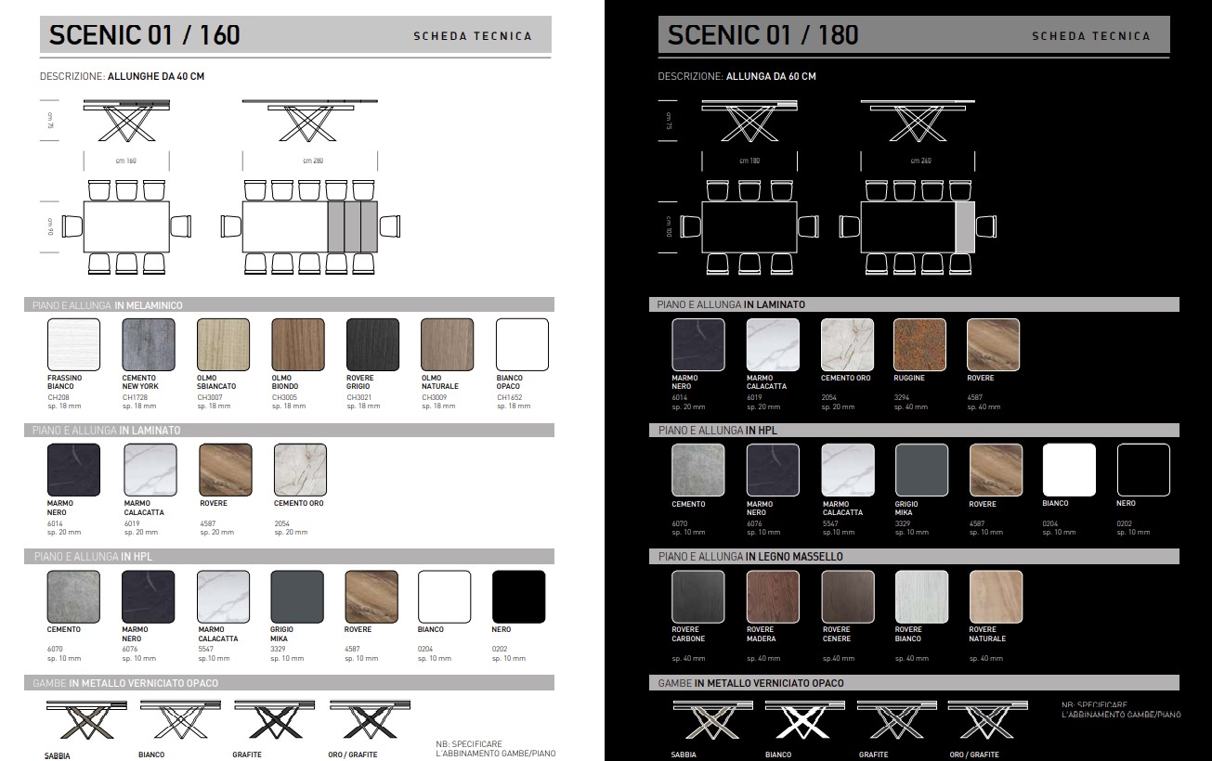Select the 180 cm table top-view diagram
Viewport: 1212px width, 761px height.
[x=749, y=226]
